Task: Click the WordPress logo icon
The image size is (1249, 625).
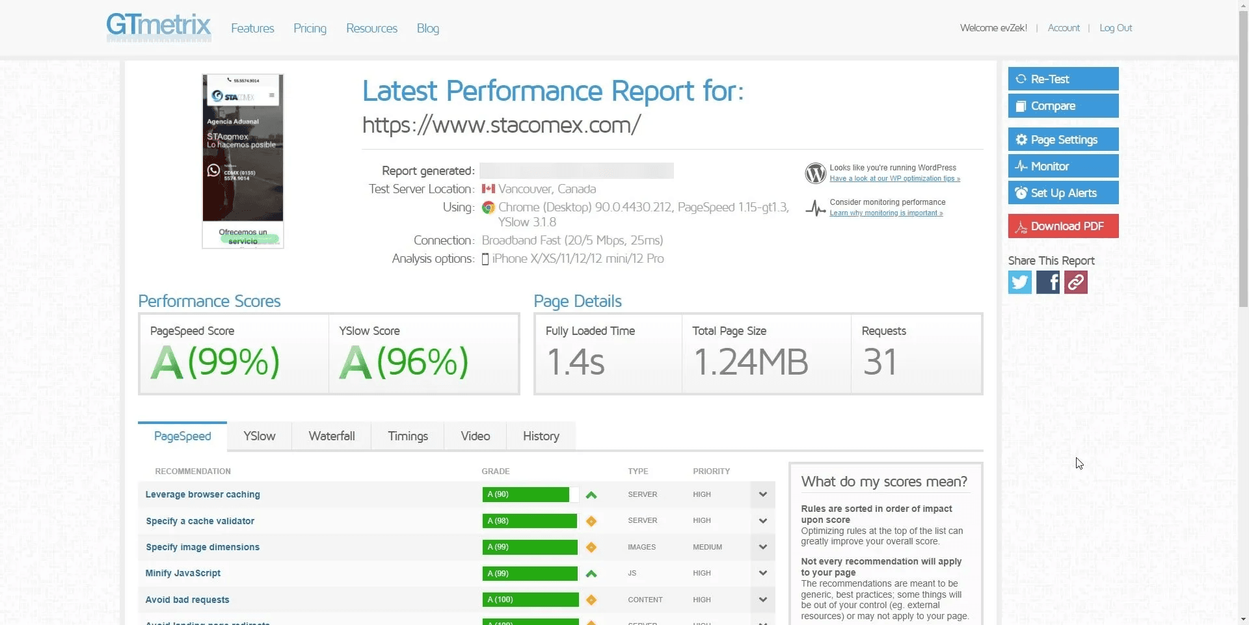Action: click(815, 173)
